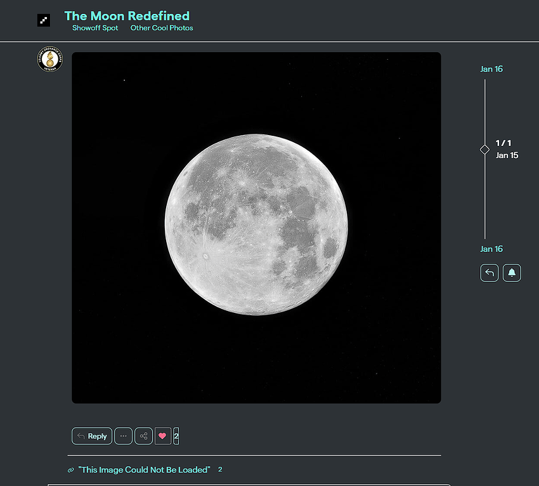Like the post with the heart icon
The width and height of the screenshot is (539, 486).
(163, 436)
